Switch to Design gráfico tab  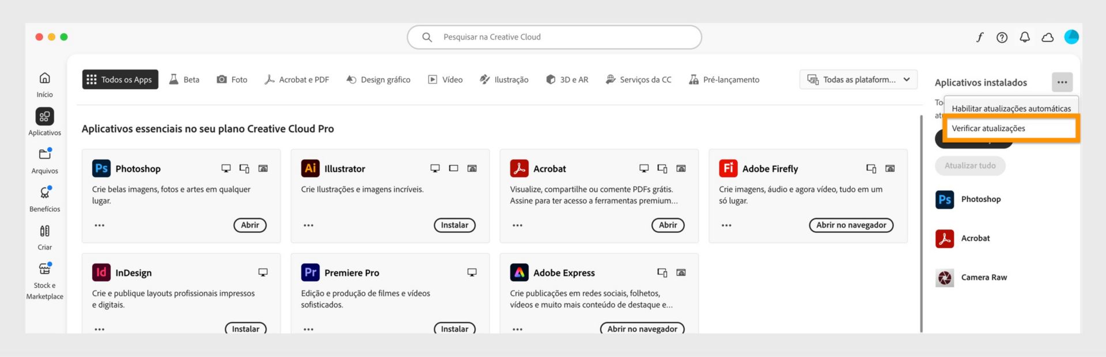tap(378, 79)
